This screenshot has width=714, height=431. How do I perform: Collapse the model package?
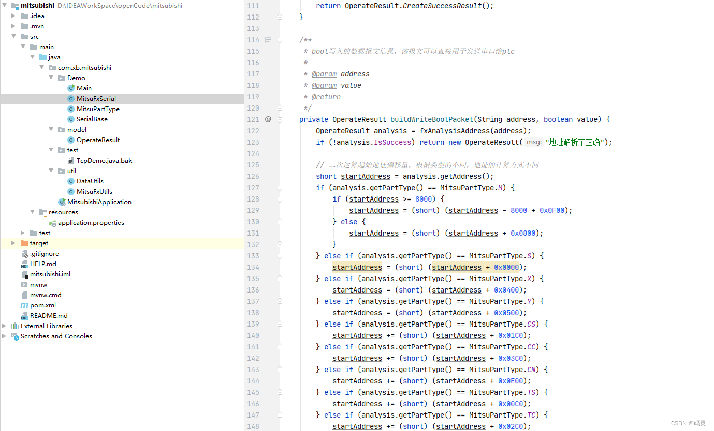[x=51, y=130]
